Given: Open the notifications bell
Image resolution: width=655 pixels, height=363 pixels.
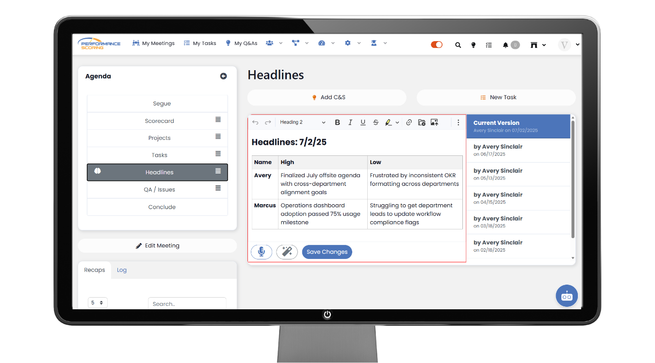Looking at the screenshot, I should pos(506,45).
